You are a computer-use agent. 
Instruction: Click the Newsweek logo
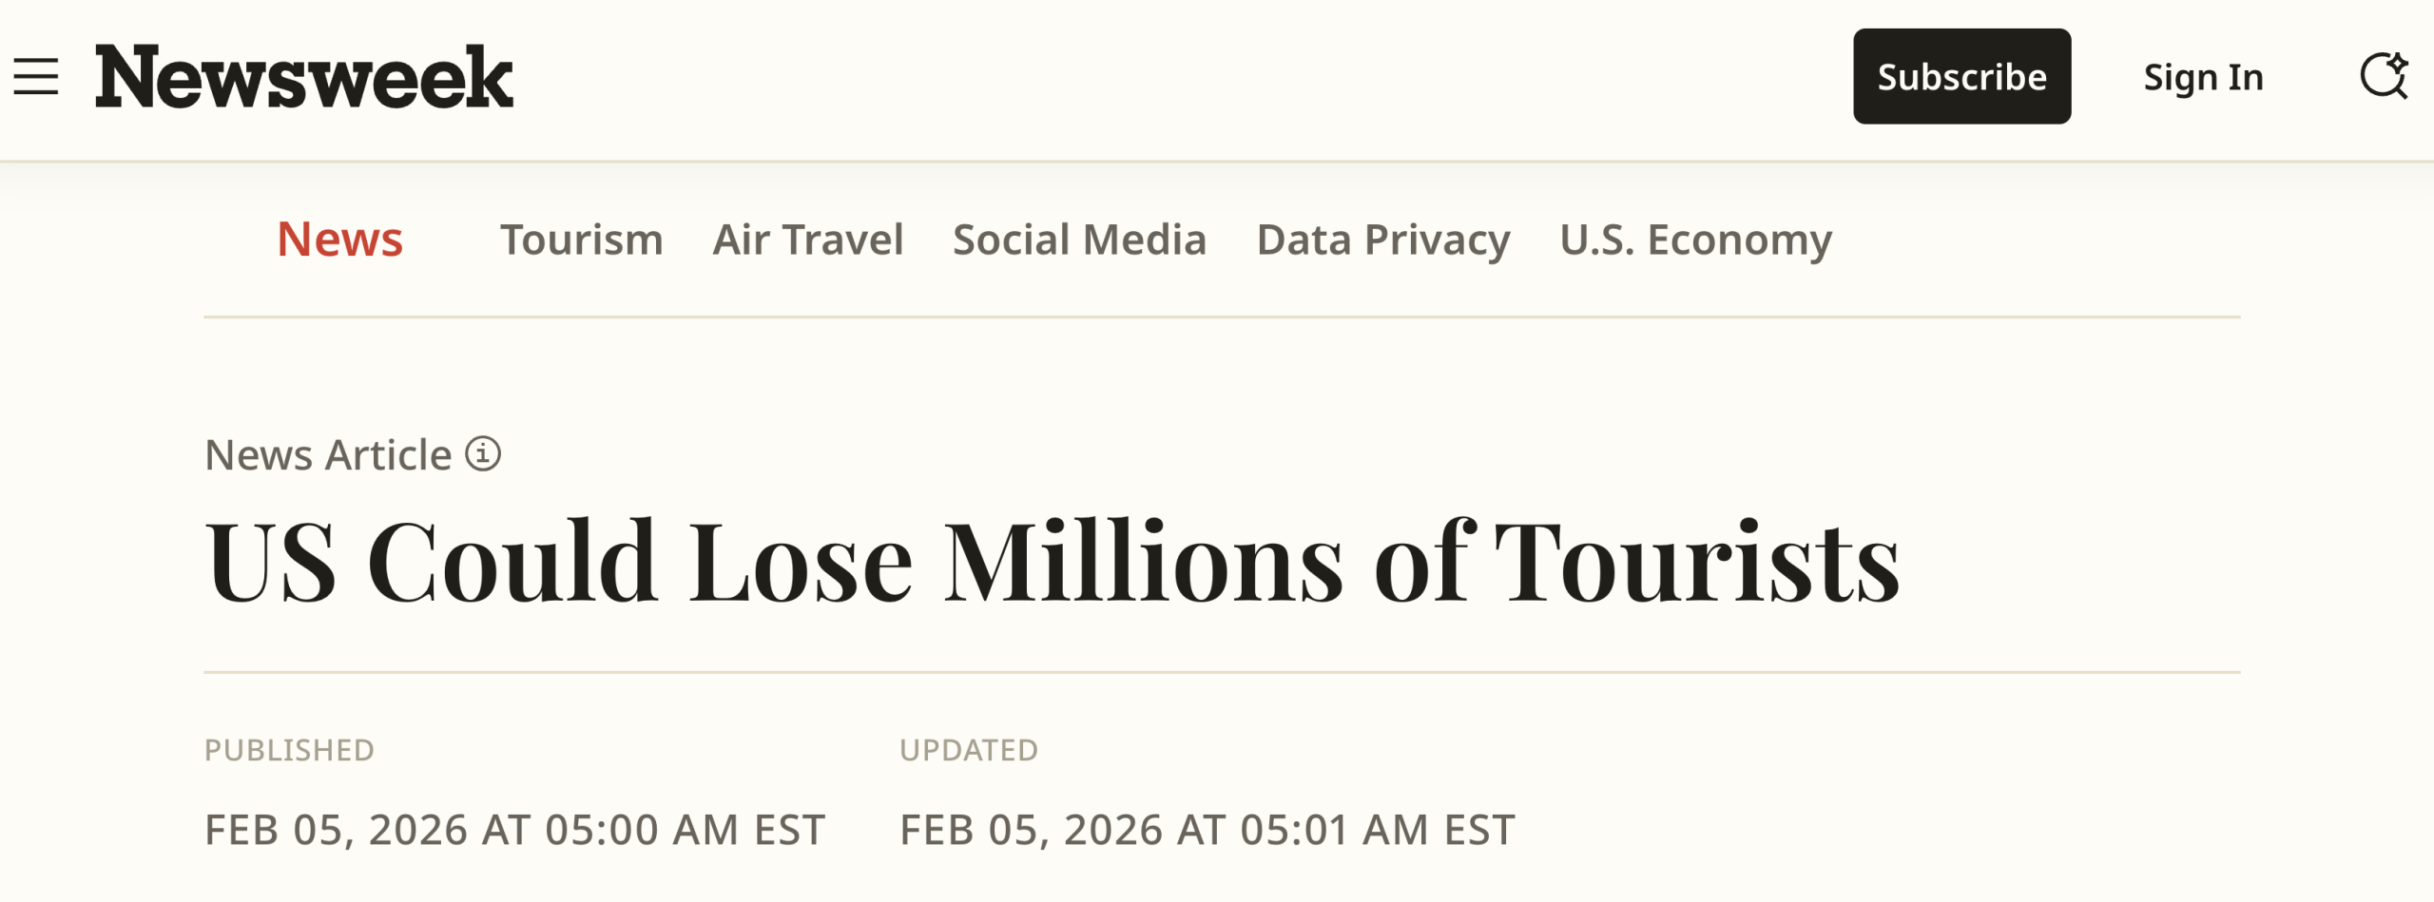pos(304,77)
